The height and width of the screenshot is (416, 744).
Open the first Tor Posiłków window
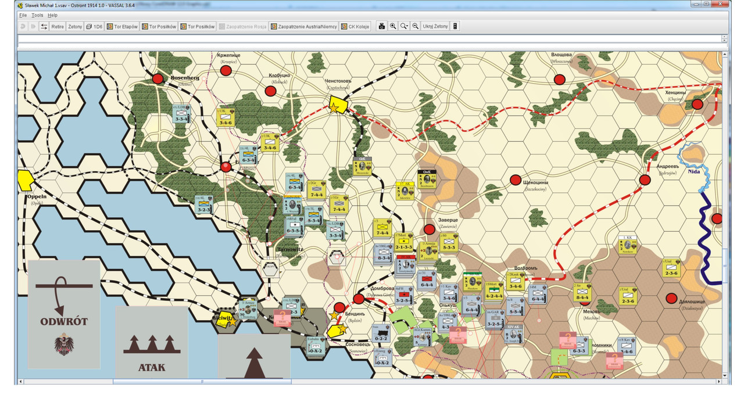(159, 26)
